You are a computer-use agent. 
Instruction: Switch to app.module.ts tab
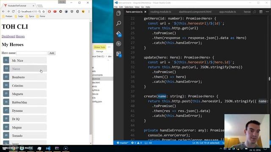coord(227,12)
